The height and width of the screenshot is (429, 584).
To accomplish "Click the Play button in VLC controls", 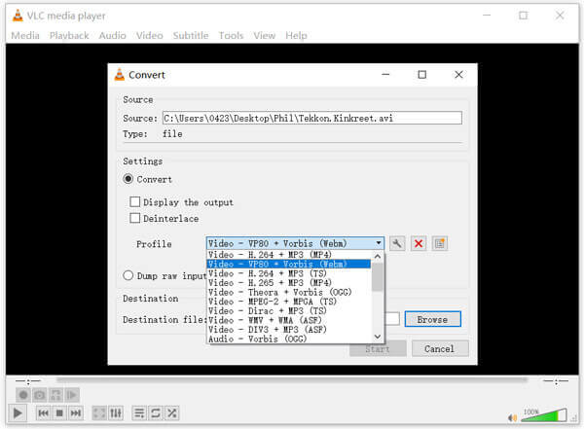I will click(18, 412).
